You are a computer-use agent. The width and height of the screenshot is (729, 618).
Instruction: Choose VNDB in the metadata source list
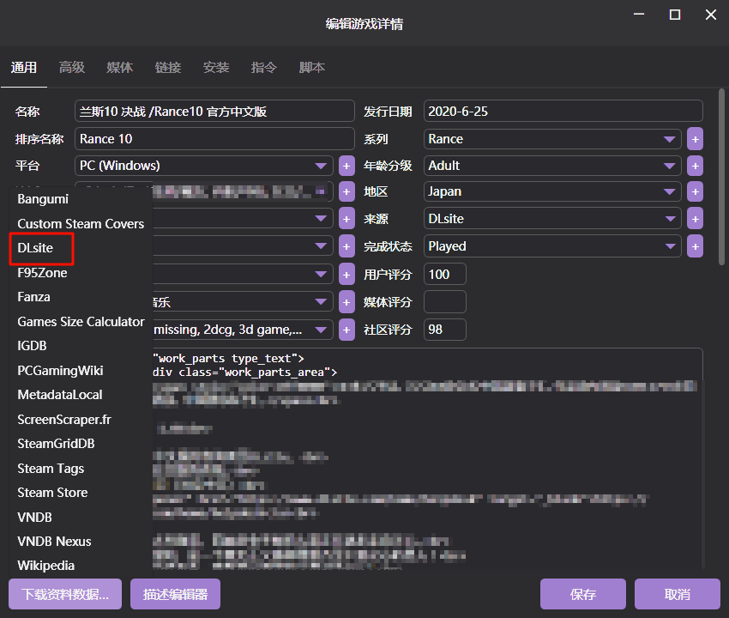coord(35,517)
